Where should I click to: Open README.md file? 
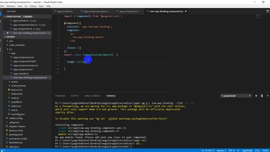point(16,143)
